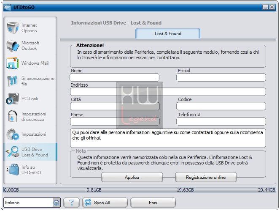Minimize the UFDtoGO window

click(265, 7)
